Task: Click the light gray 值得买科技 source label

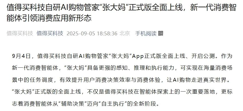Action: 20,33
